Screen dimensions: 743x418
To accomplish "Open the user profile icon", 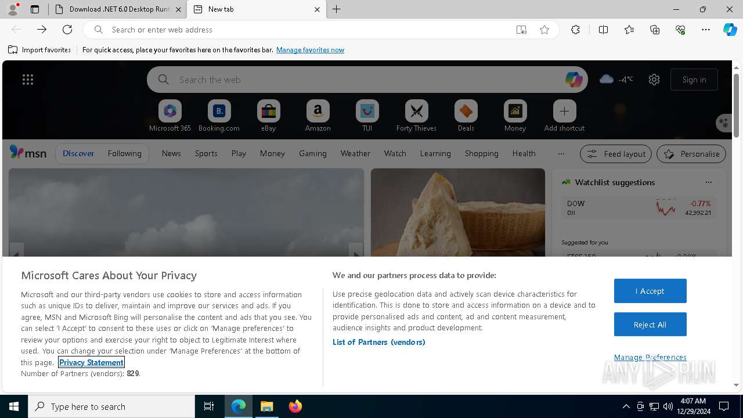I will point(13,9).
